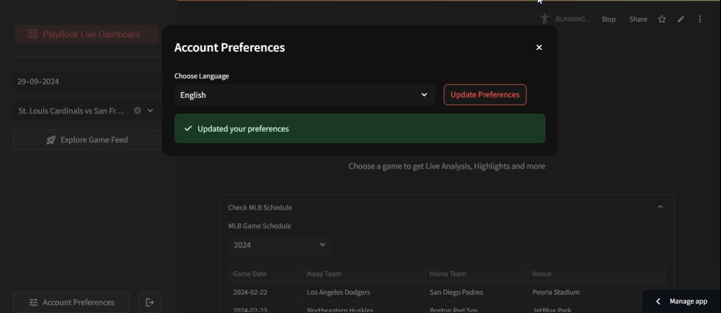Click the running status icon

(544, 19)
